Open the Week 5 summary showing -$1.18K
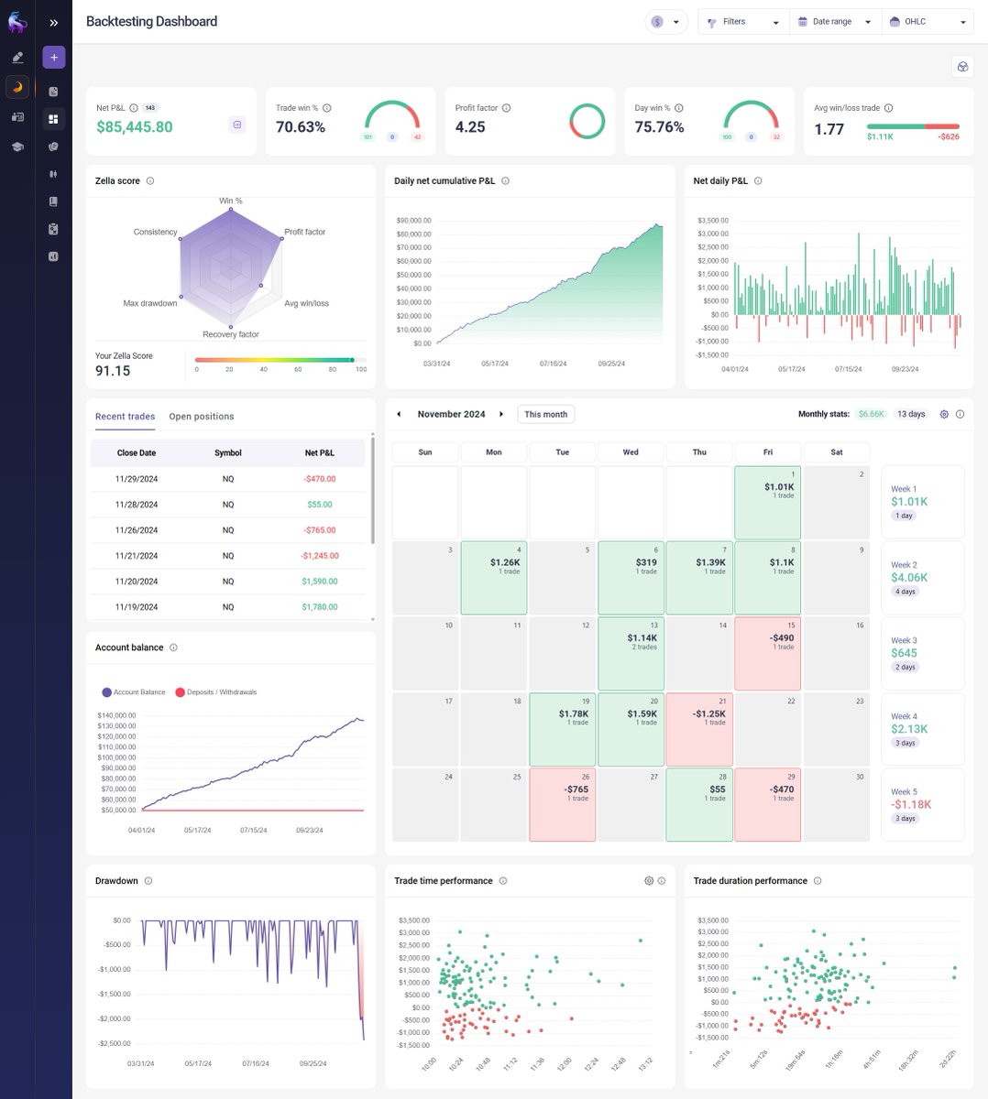Image resolution: width=988 pixels, height=1099 pixels. click(923, 805)
